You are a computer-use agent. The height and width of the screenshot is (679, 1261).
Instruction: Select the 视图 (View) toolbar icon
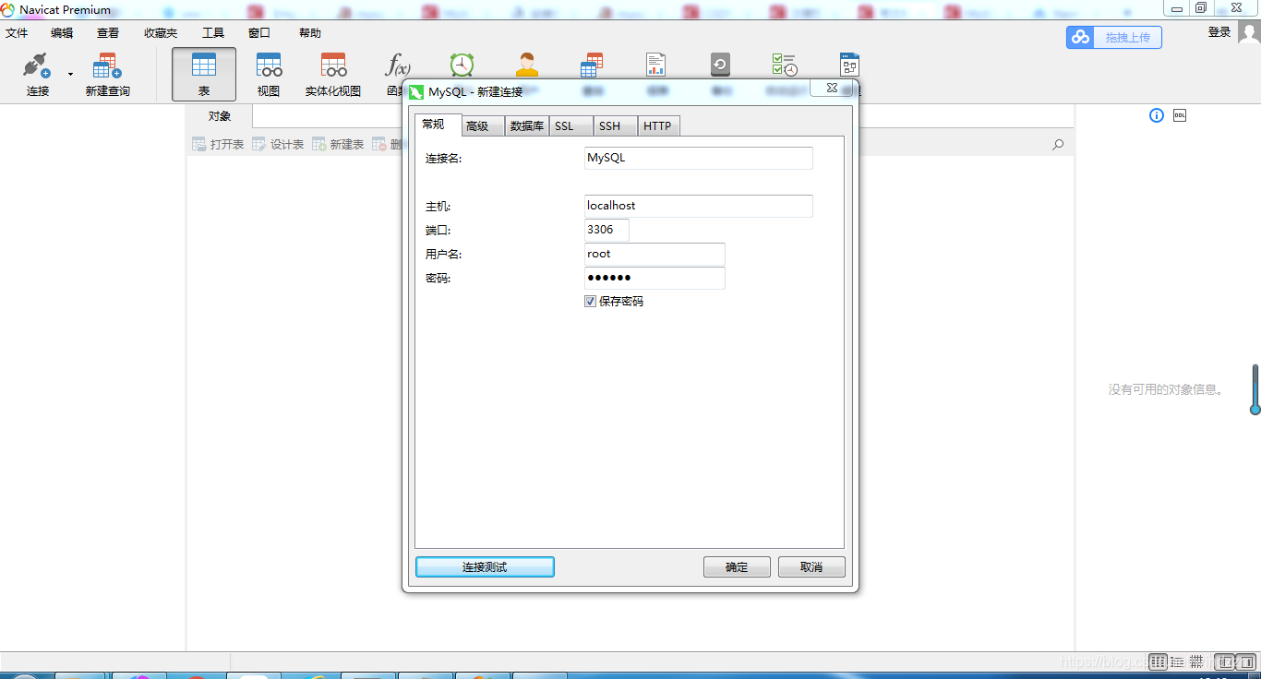click(269, 65)
